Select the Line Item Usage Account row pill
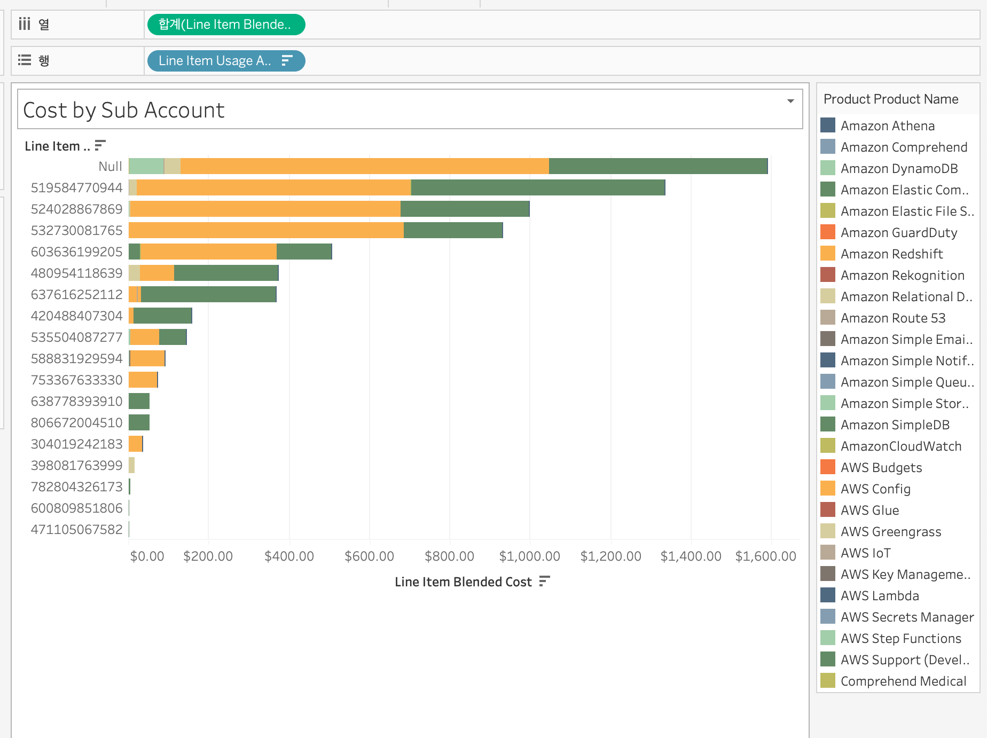The image size is (987, 738). (x=226, y=61)
